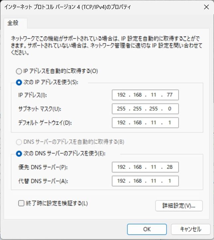The image size is (214, 240).
Task: Click the 詳細設定(V)... button
Action: coord(179,206)
